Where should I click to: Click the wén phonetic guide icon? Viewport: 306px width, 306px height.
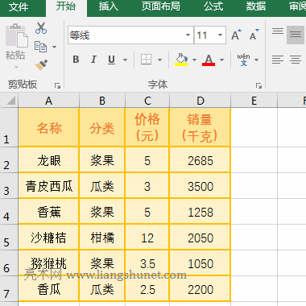(243, 60)
